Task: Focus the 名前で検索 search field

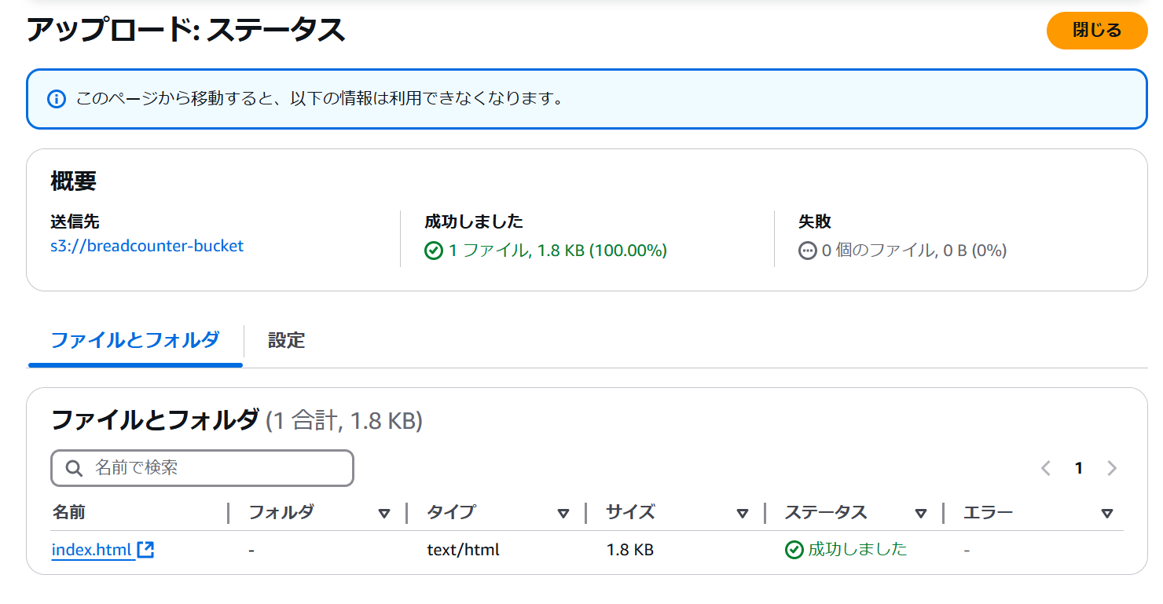Action: tap(202, 468)
